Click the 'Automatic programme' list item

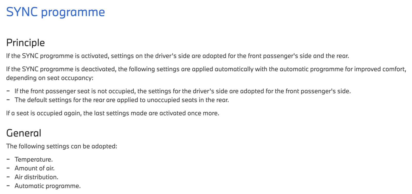[47, 186]
